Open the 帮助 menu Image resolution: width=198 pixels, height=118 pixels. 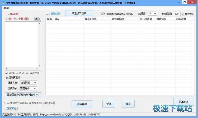tap(6, 8)
